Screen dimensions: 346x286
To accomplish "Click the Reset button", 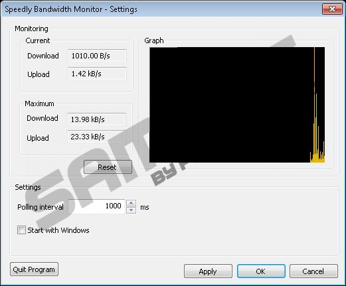I will tap(108, 167).
